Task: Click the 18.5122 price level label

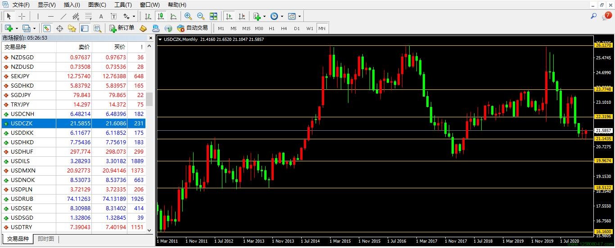Action: (x=603, y=188)
